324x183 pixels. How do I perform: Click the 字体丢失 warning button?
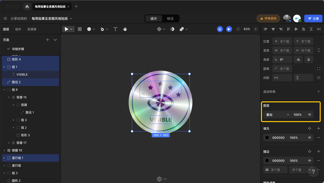coord(268,18)
